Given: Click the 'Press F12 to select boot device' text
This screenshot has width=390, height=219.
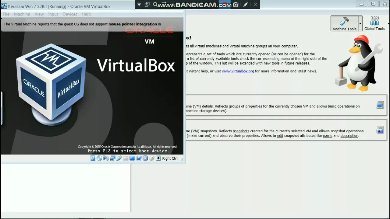Looking at the screenshot, I should tap(128, 151).
